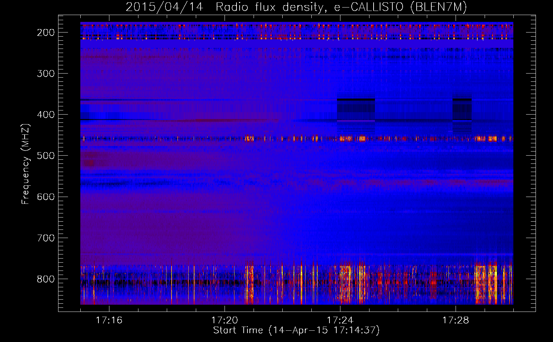Image resolution: width=553 pixels, height=342 pixels.
Task: Click the 'Frequency (MHZ)' y-axis label
Action: click(x=26, y=164)
